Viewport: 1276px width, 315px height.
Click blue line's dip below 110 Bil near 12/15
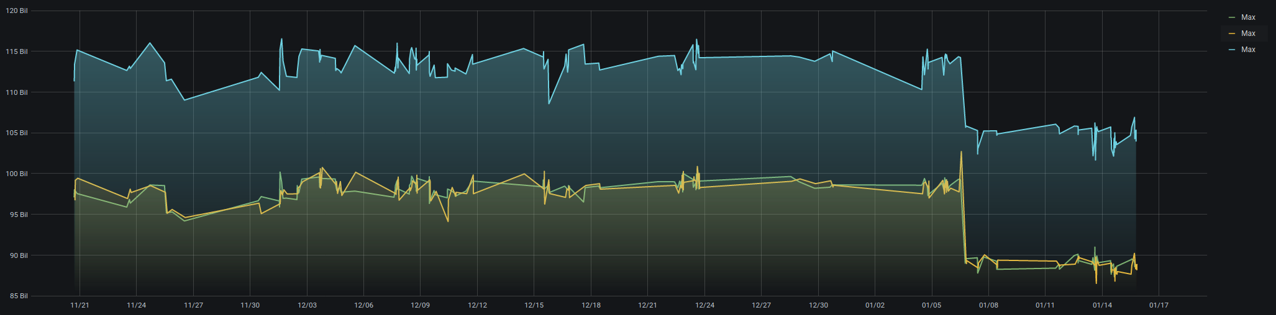pos(549,104)
